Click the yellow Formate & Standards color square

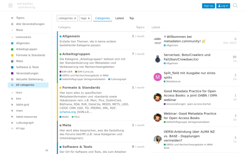pos(12,55)
